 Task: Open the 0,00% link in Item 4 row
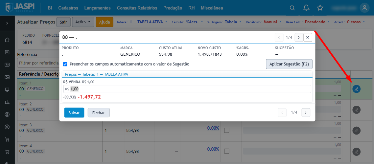[213, 149]
